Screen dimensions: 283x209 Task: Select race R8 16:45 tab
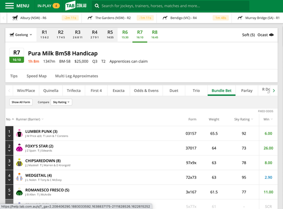click(155, 34)
